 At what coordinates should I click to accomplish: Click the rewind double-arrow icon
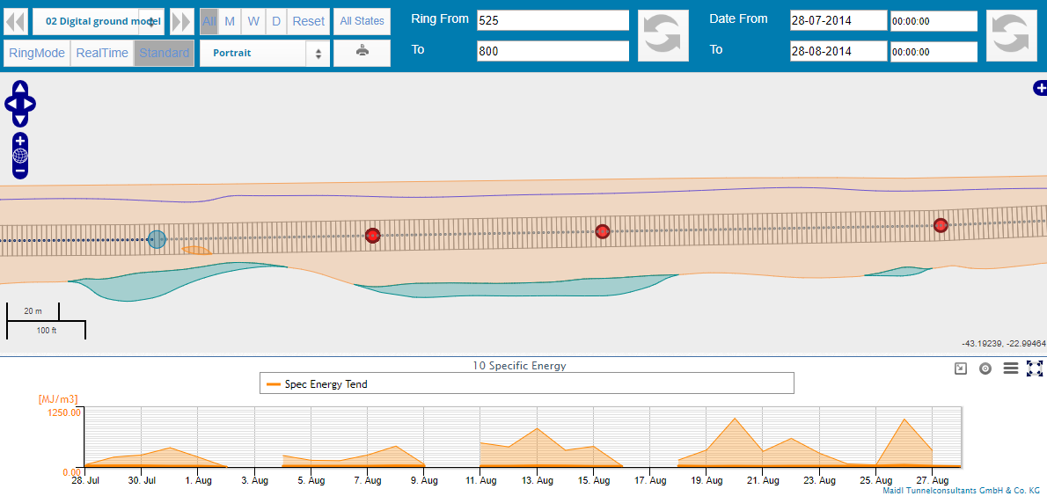tap(15, 21)
